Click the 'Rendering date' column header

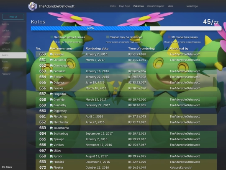click(97, 49)
